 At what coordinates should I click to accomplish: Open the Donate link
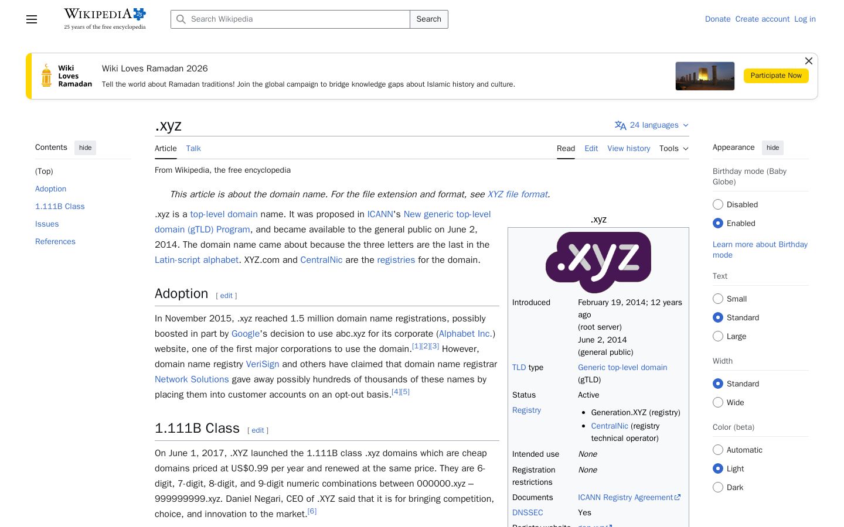717,19
